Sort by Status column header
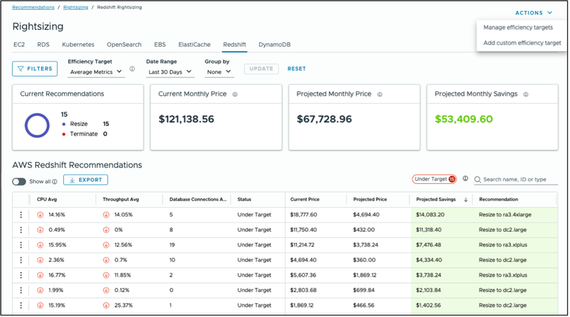570x317 pixels. (244, 200)
